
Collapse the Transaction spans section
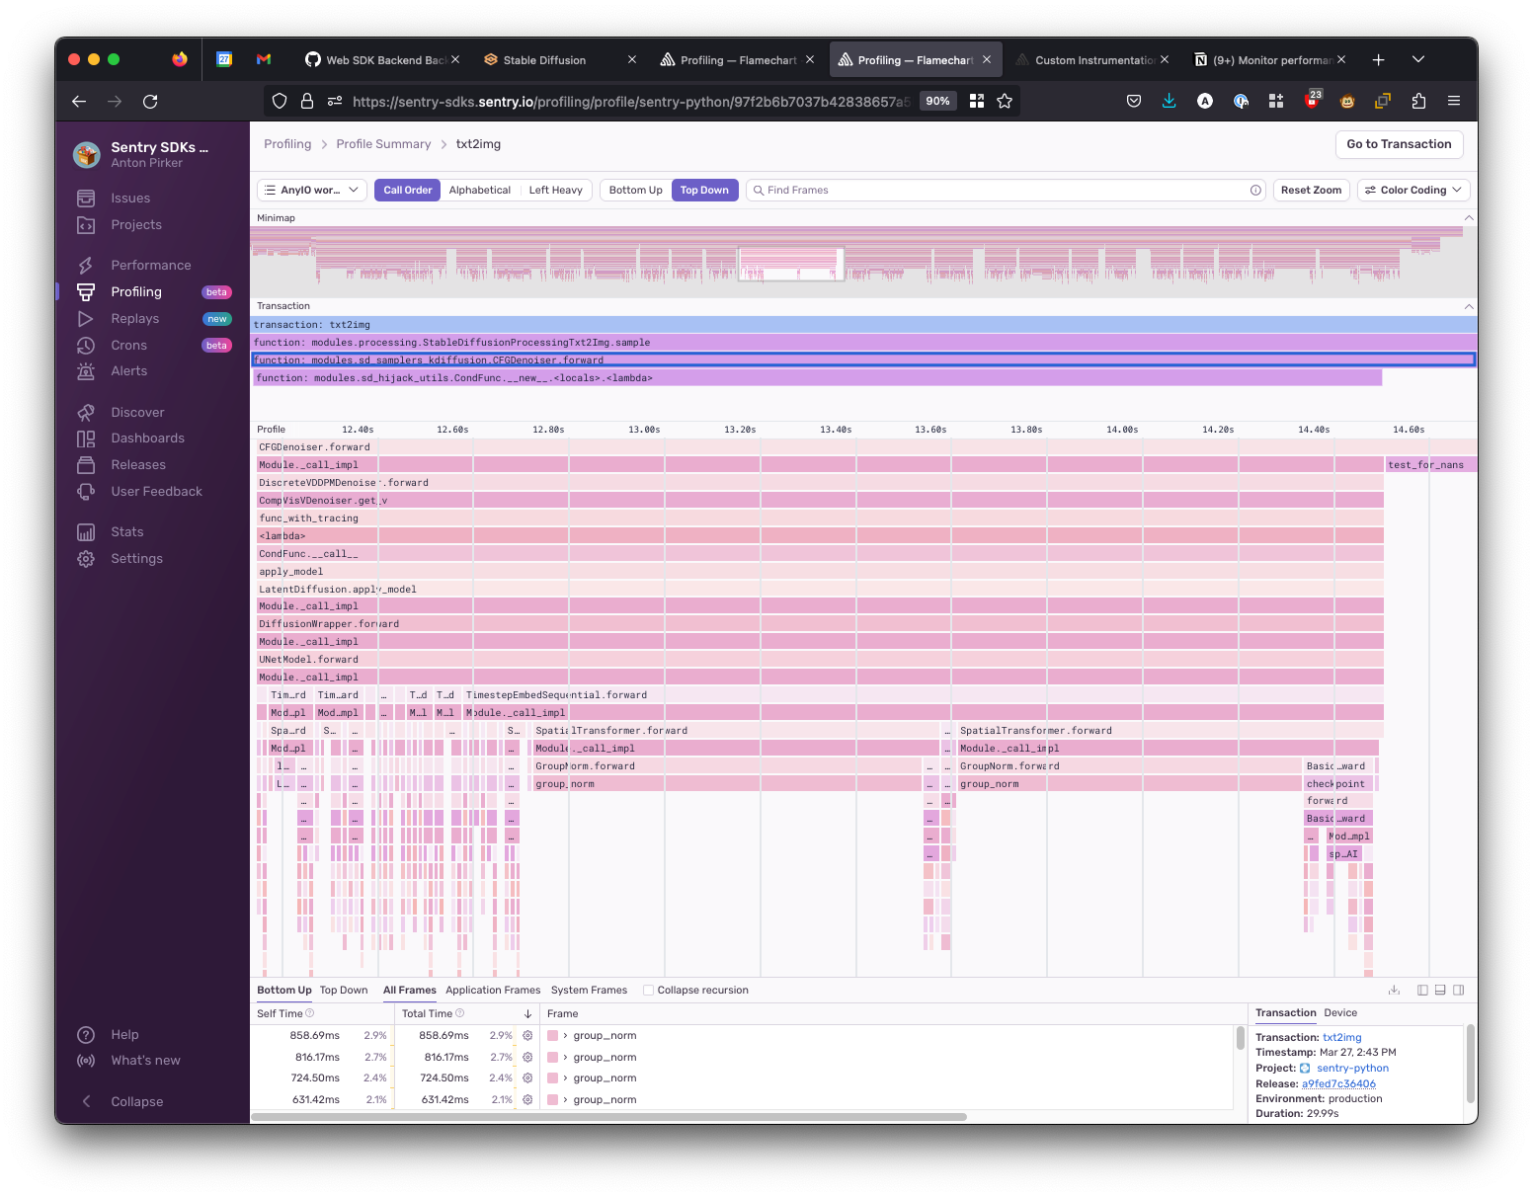[x=1469, y=307]
